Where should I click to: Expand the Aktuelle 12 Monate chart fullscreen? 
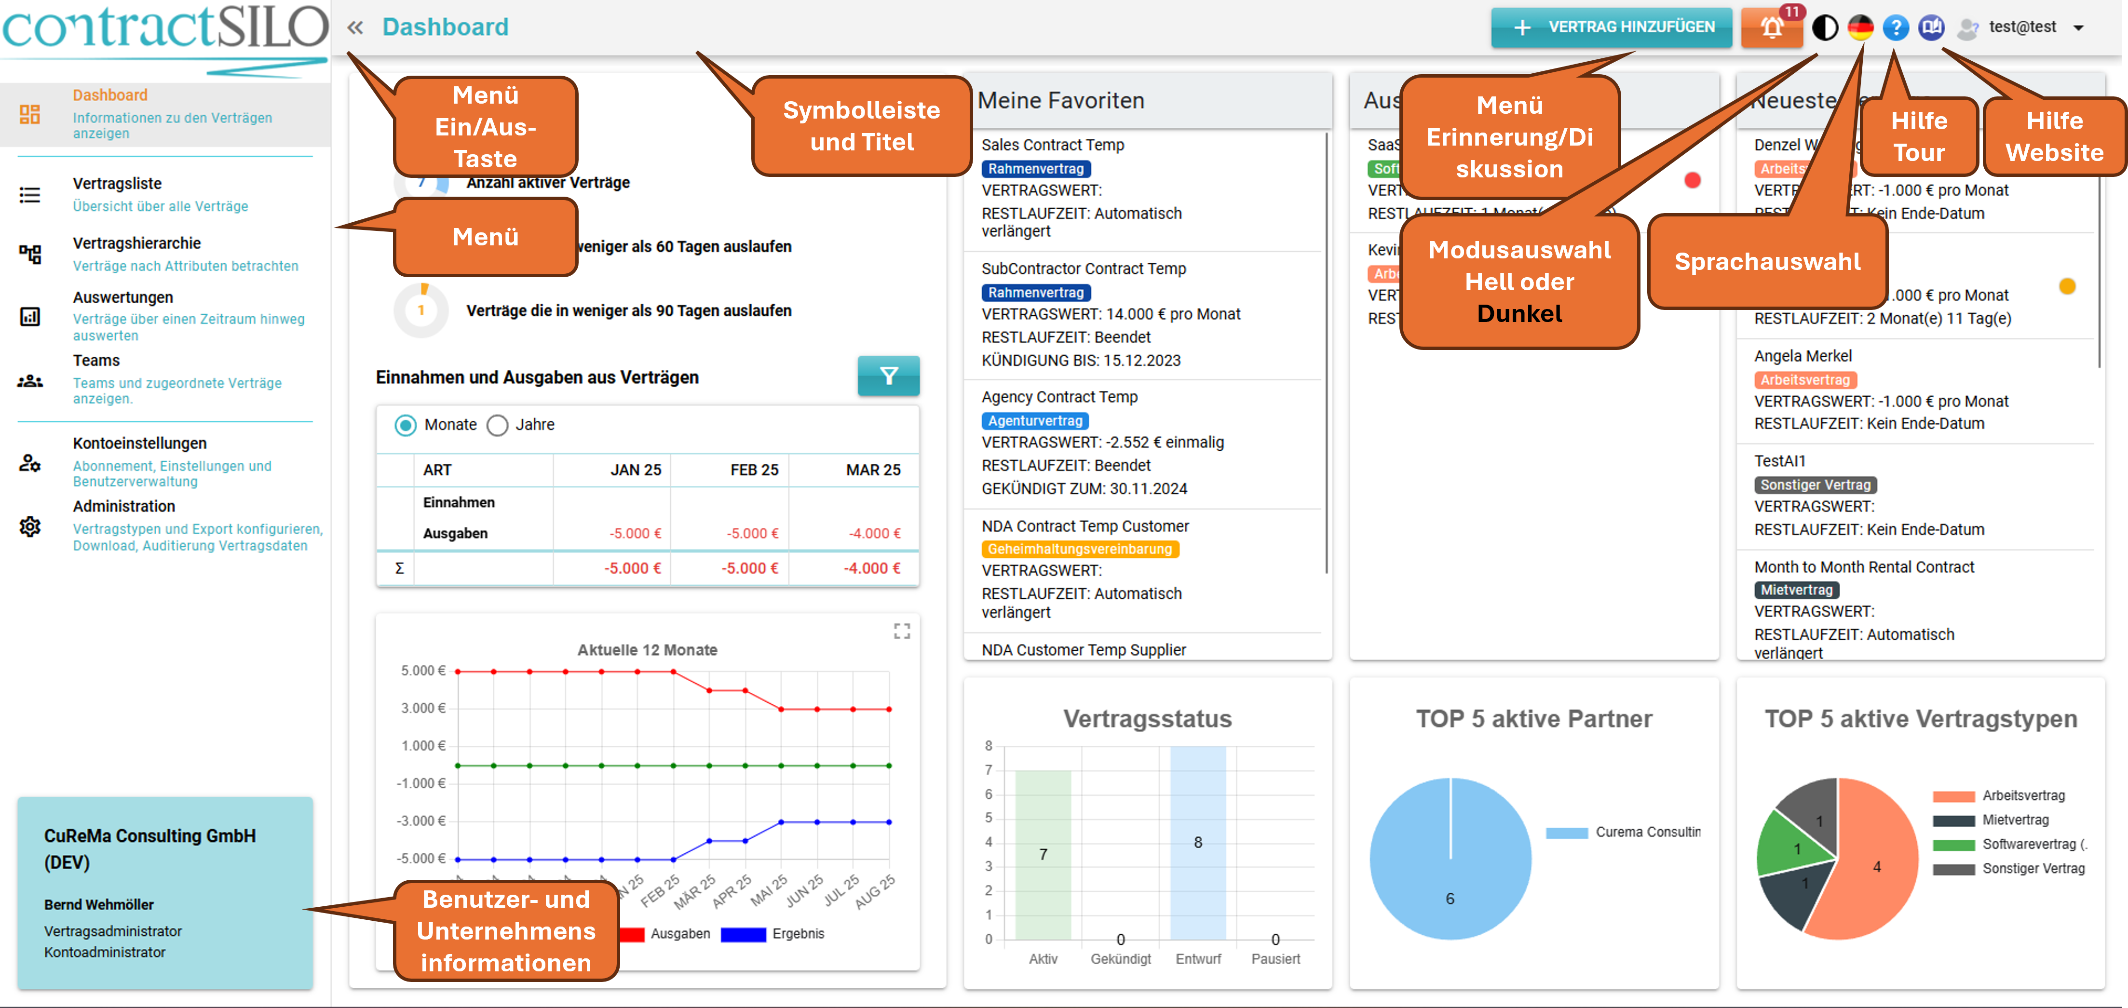(901, 632)
